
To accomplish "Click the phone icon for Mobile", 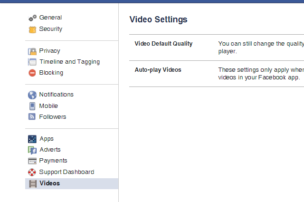I will coord(32,106).
